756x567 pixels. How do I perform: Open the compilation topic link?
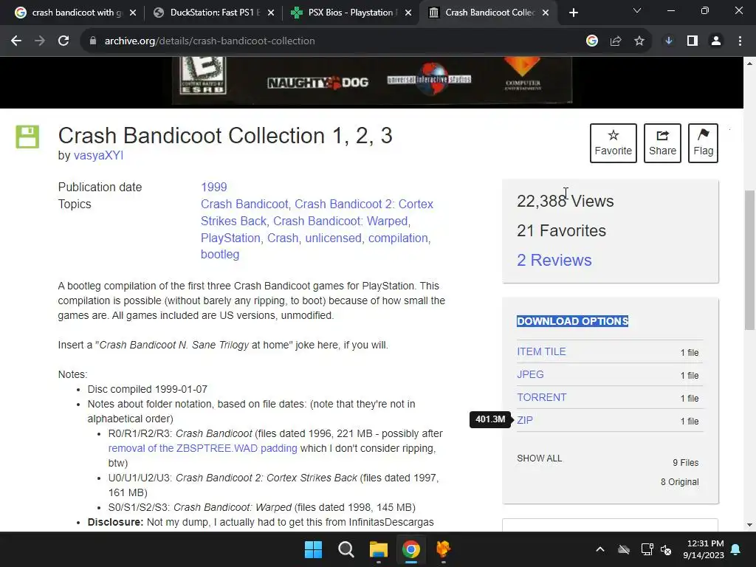398,238
